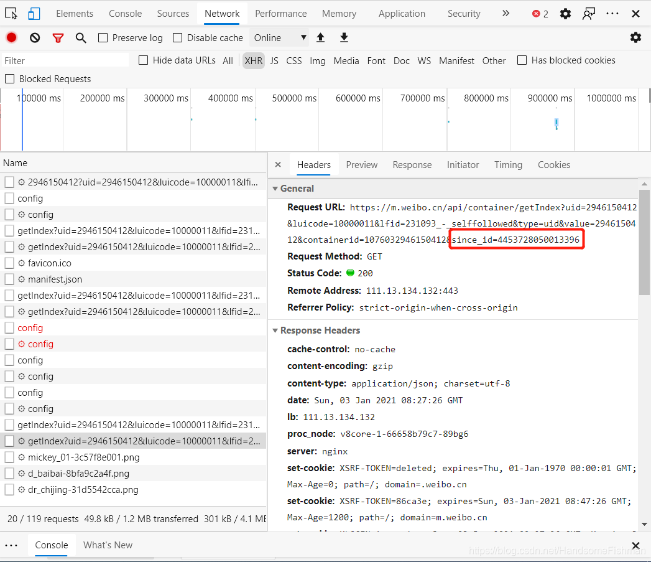Screen dimensions: 651x562
Task: Stop recording network log red button
Action: tap(12, 38)
